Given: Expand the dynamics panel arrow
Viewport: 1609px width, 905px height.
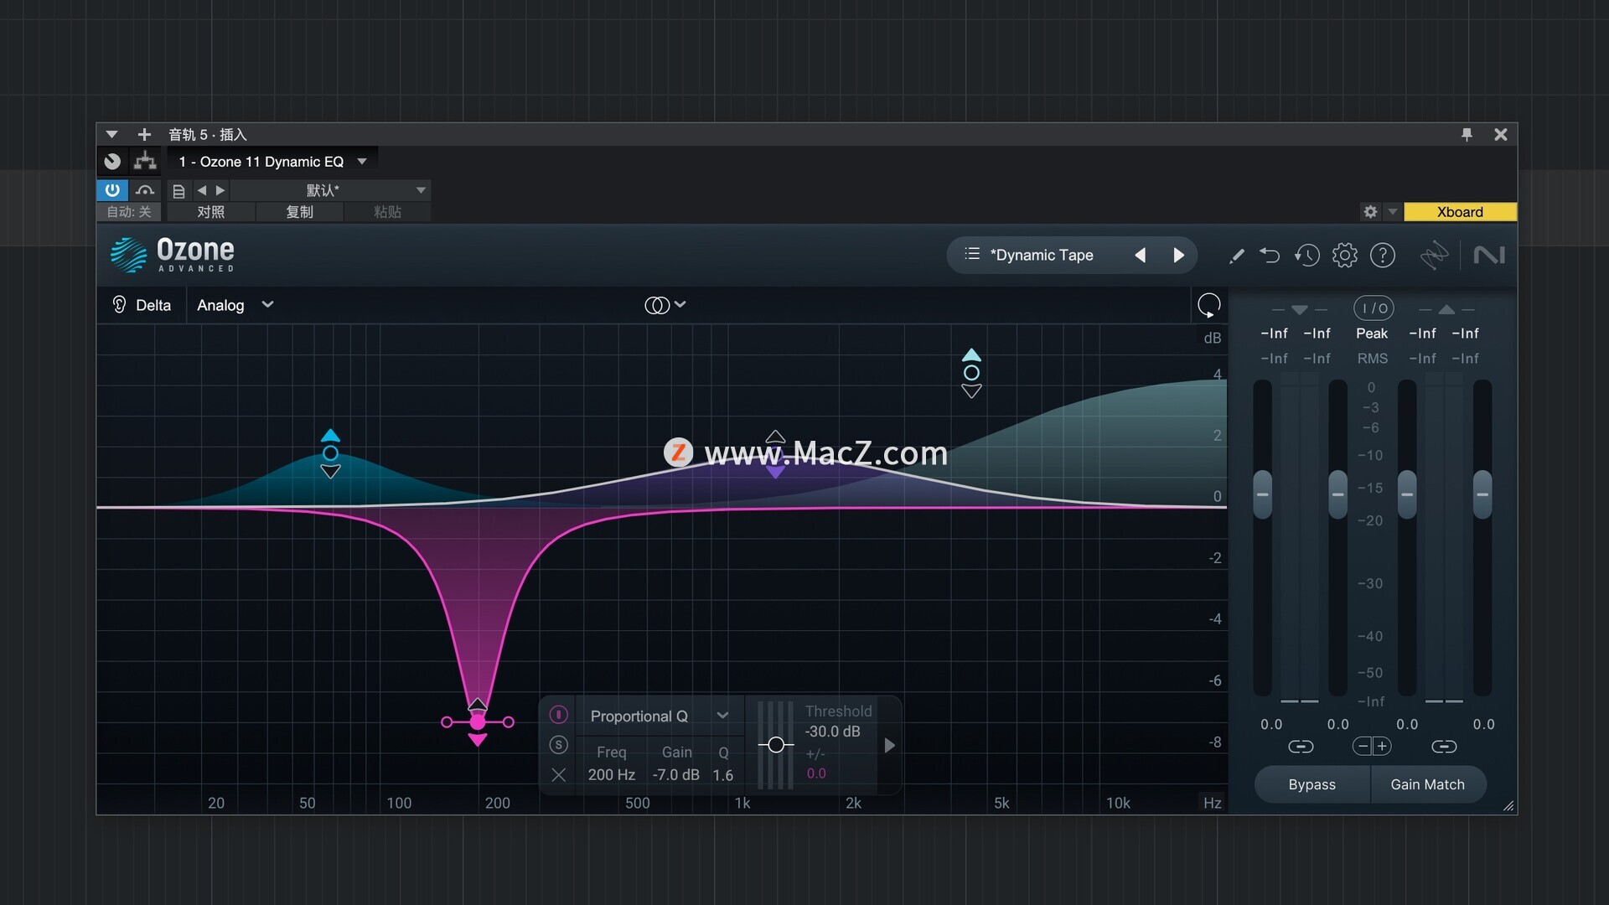Looking at the screenshot, I should click(889, 745).
